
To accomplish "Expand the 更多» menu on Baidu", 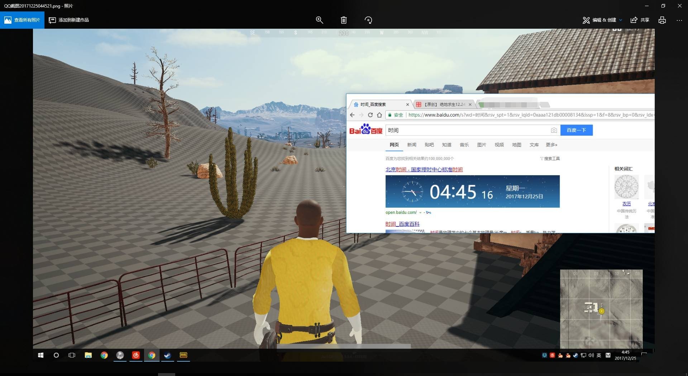I will coord(551,145).
